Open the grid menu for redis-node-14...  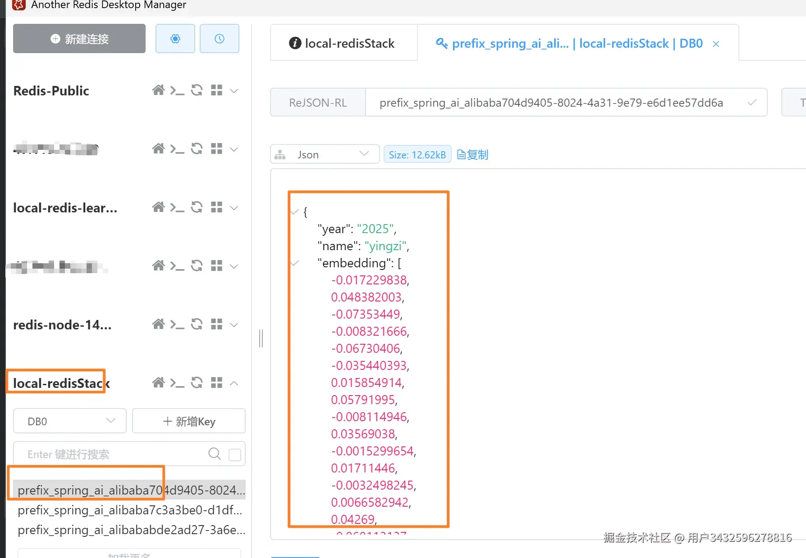217,324
